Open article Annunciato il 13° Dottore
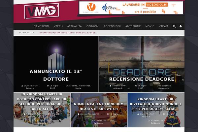Image resolution: width=198 pixels, height=132 pixels. (56, 75)
